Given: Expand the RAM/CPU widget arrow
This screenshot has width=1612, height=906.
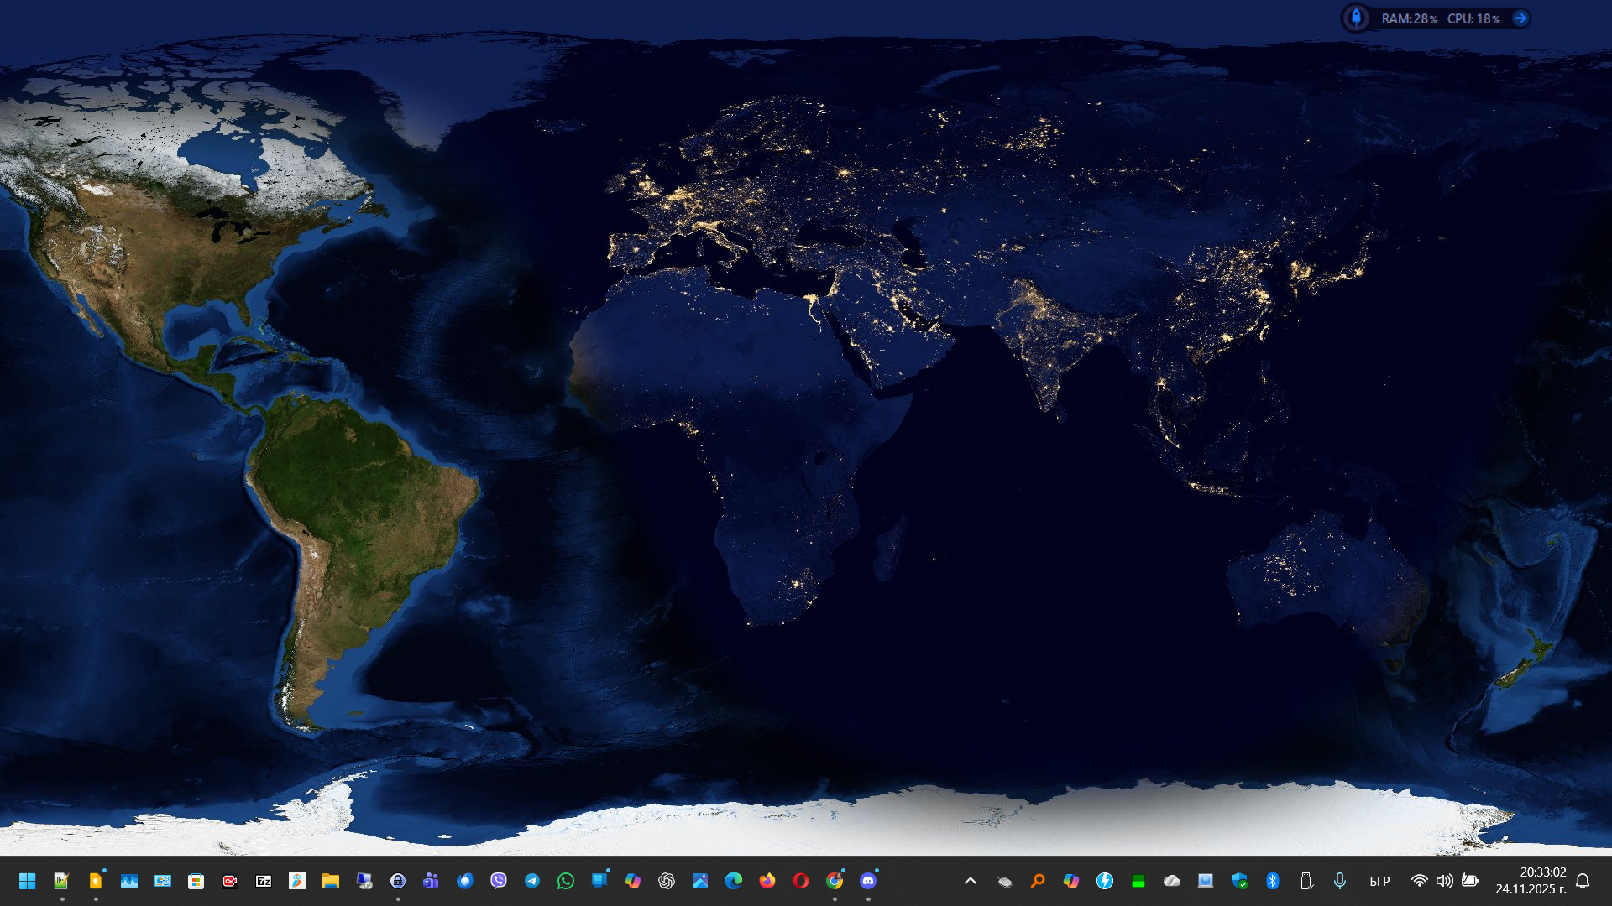Looking at the screenshot, I should click(x=1520, y=18).
